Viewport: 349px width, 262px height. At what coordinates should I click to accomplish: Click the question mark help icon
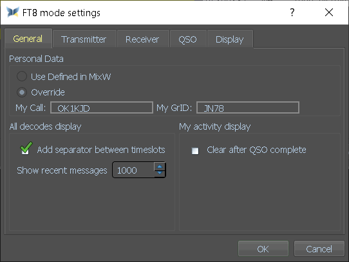pyautogui.click(x=292, y=12)
